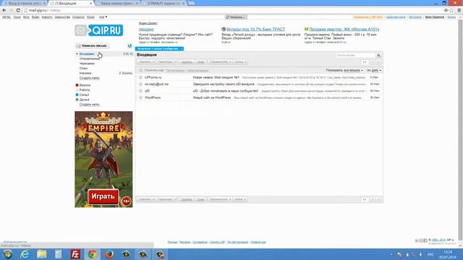Click the mail search input field

click(x=355, y=55)
